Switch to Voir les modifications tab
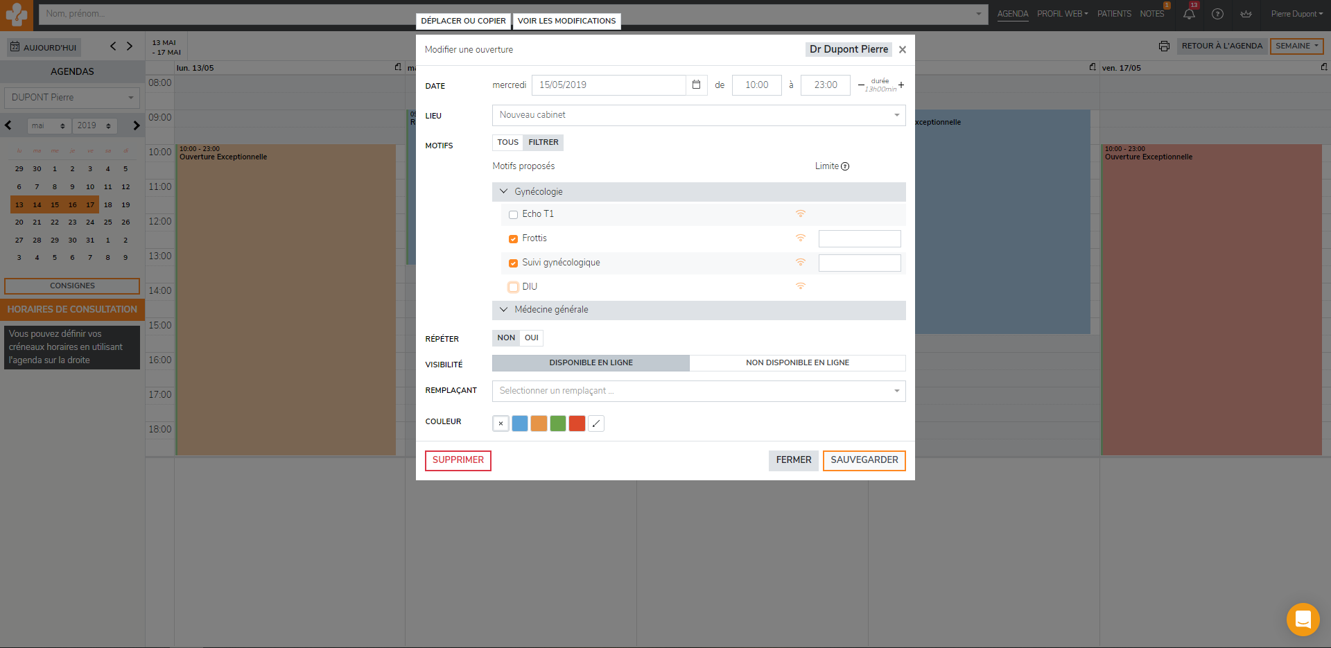Screen dimensions: 1331x648 [566, 21]
